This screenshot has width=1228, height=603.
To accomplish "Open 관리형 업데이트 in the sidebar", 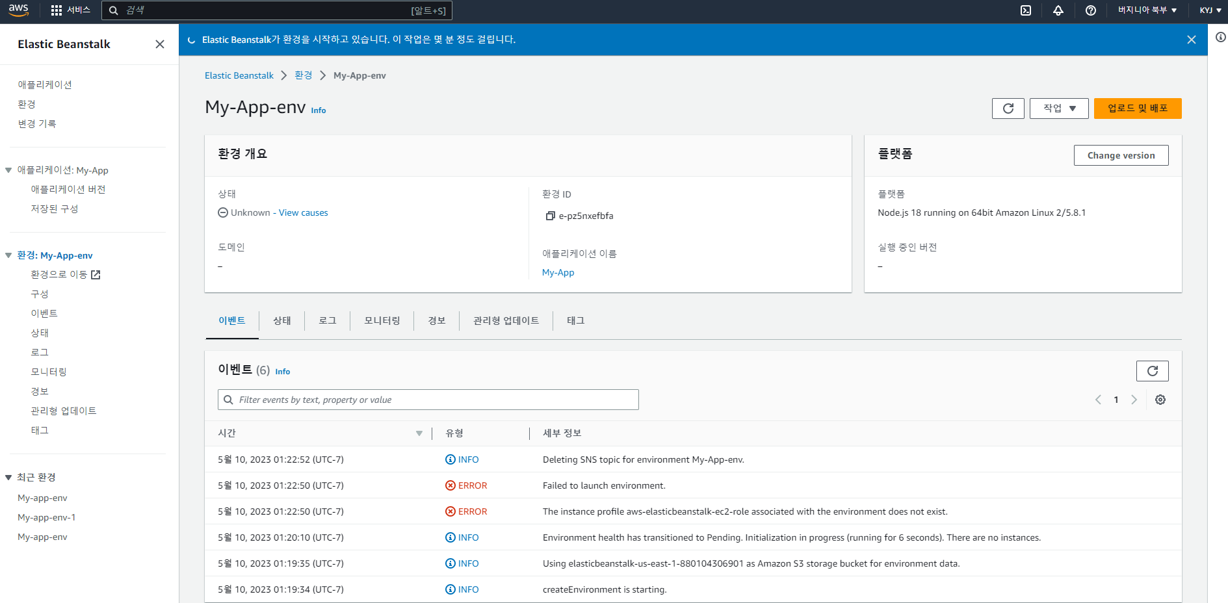I will tap(64, 411).
